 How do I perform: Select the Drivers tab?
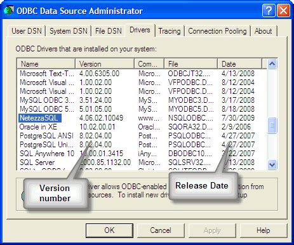[x=140, y=30]
